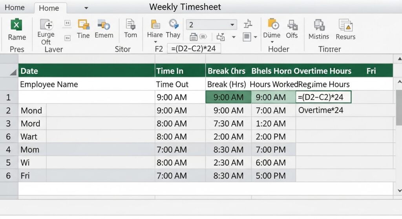
Task: Expand the dropdown arrow under Hiare
Action: 155,42
